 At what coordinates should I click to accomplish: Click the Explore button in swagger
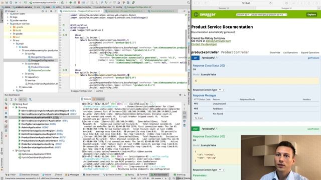tap(311, 14)
